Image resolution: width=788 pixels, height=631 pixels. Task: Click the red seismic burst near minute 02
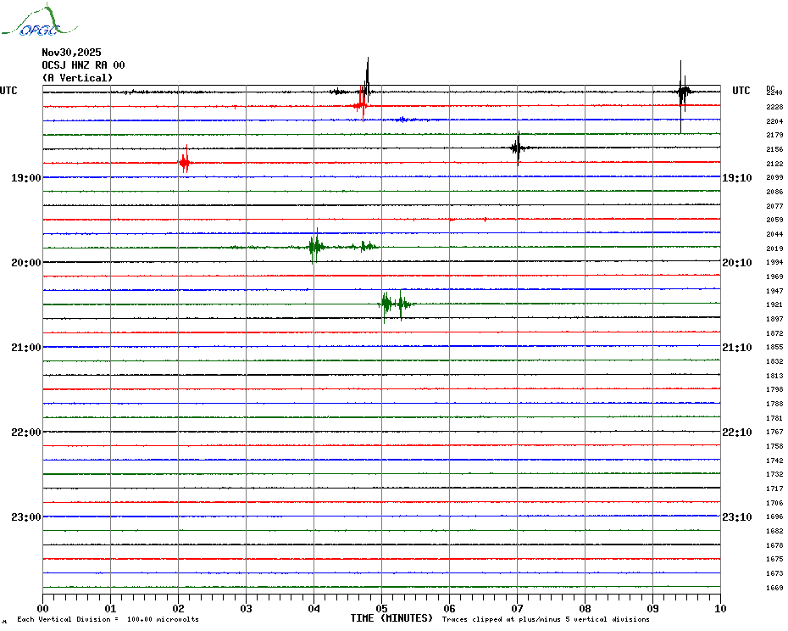(185, 162)
